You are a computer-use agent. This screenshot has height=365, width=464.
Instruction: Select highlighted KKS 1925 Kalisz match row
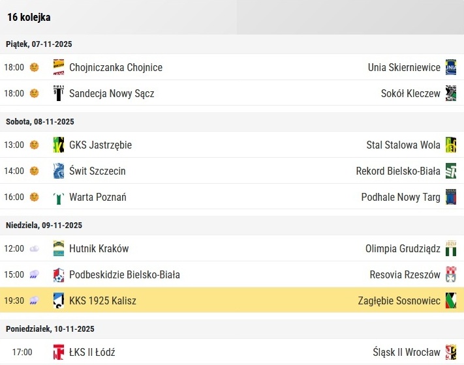232,300
